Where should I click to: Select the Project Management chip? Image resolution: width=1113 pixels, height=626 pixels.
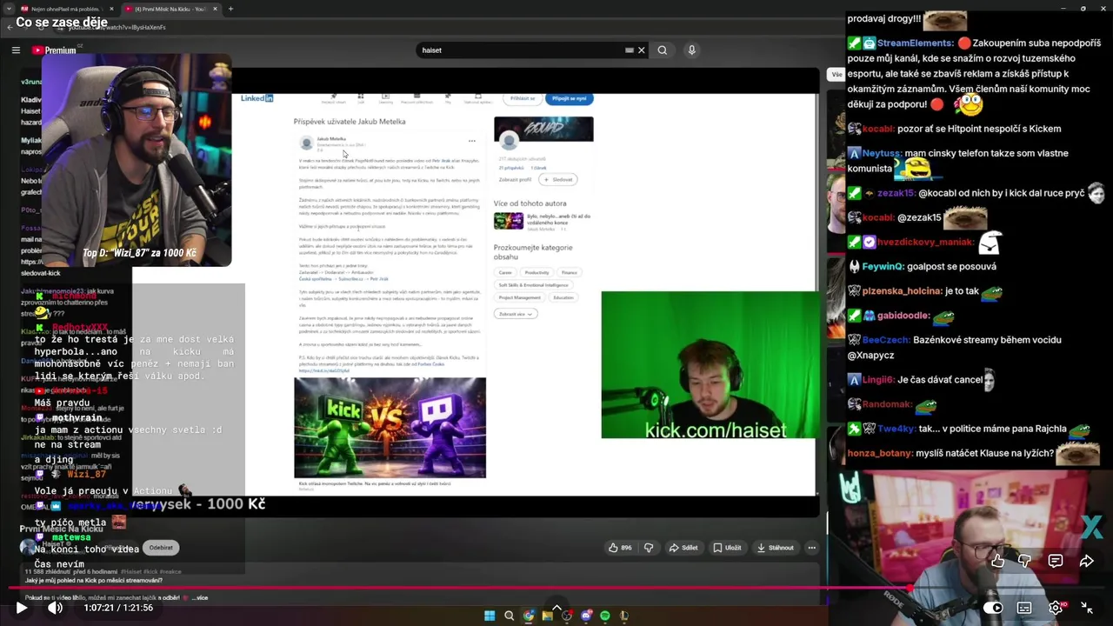coord(520,297)
